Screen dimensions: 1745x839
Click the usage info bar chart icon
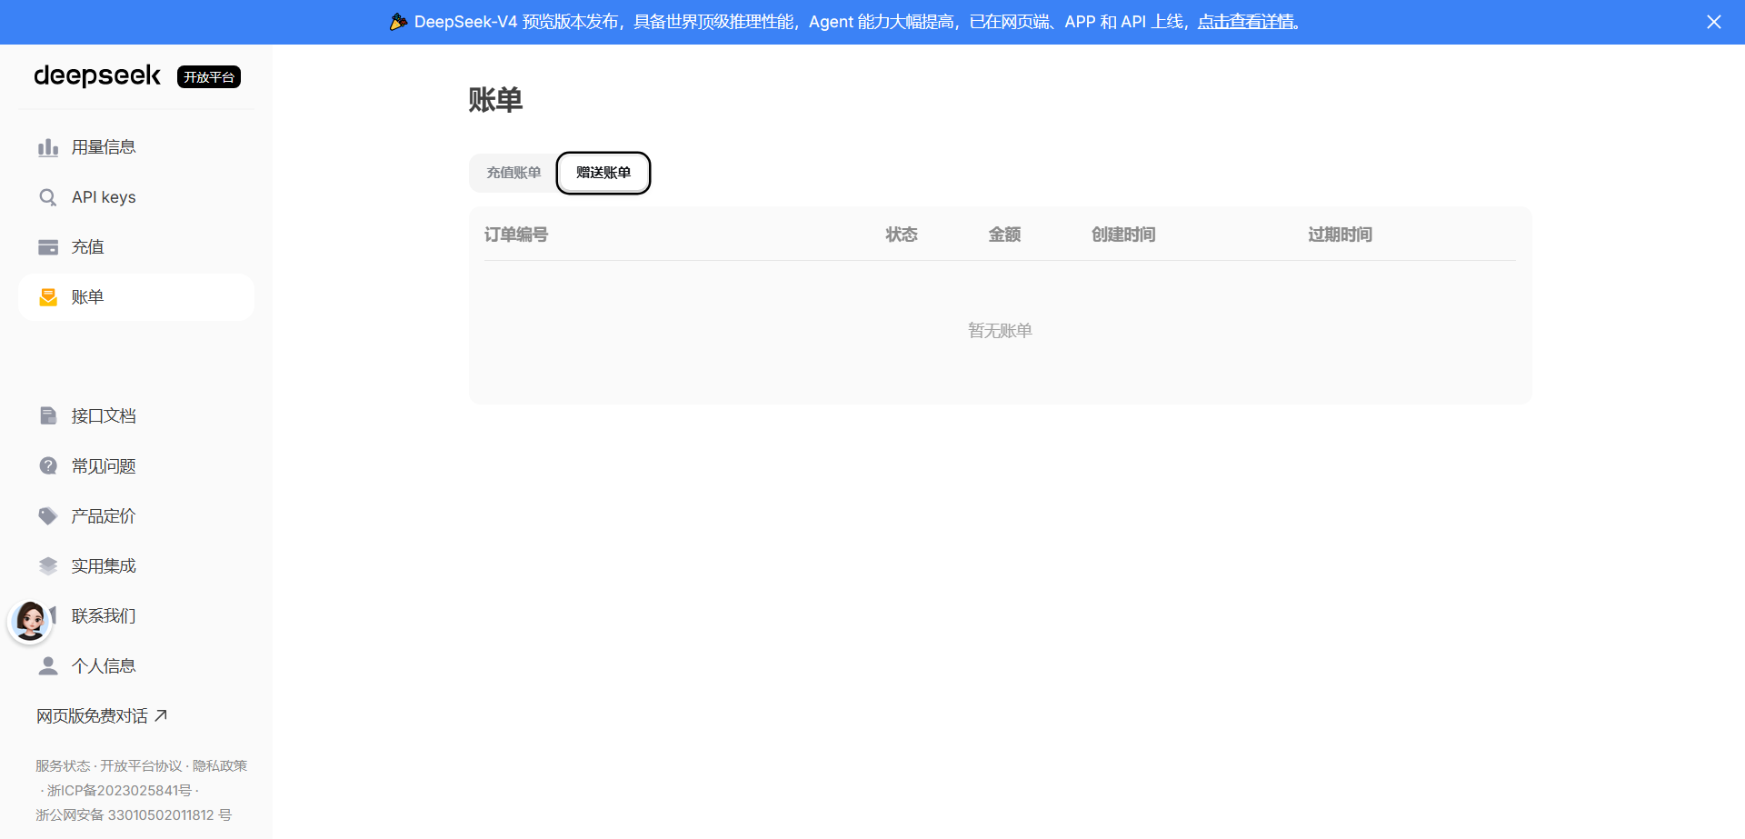(x=48, y=147)
